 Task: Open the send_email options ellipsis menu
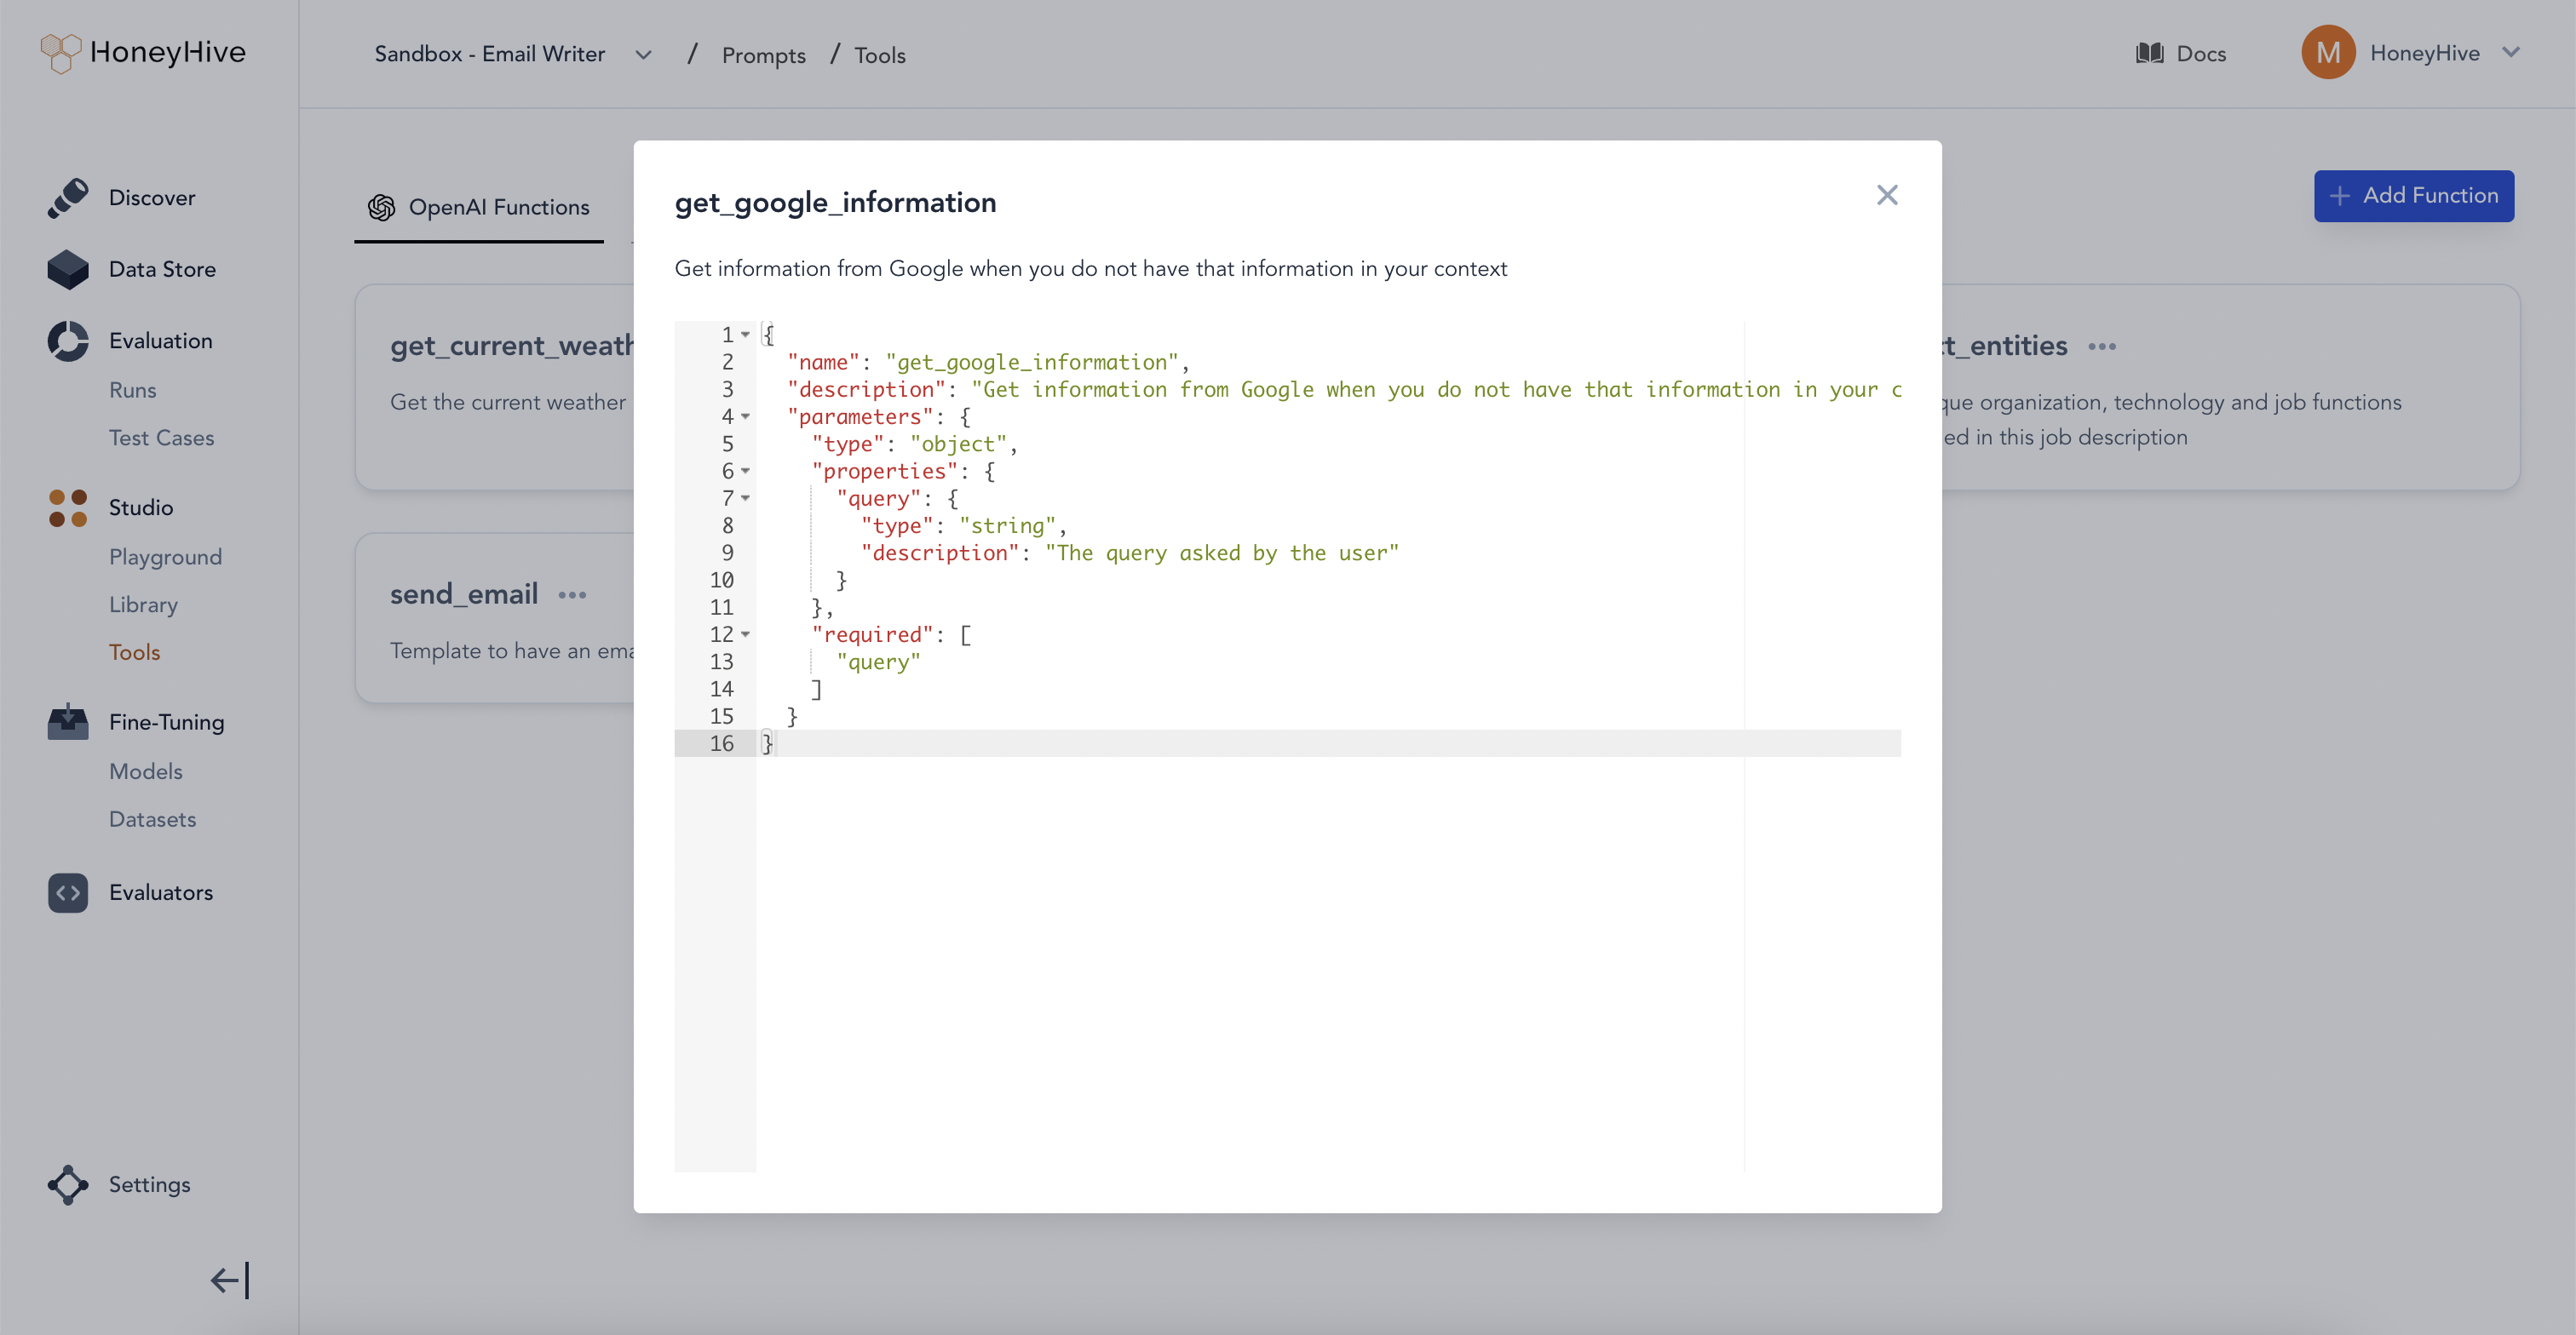point(572,594)
